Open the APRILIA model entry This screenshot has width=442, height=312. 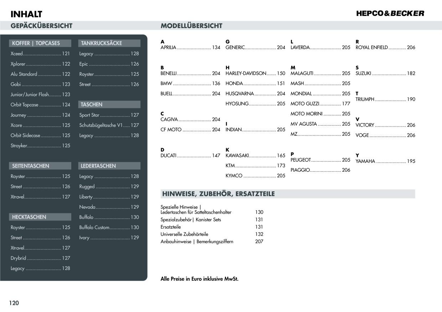tap(190, 47)
